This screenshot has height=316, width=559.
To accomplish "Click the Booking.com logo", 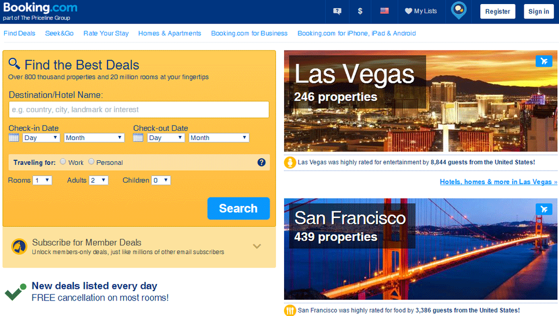I will [40, 7].
